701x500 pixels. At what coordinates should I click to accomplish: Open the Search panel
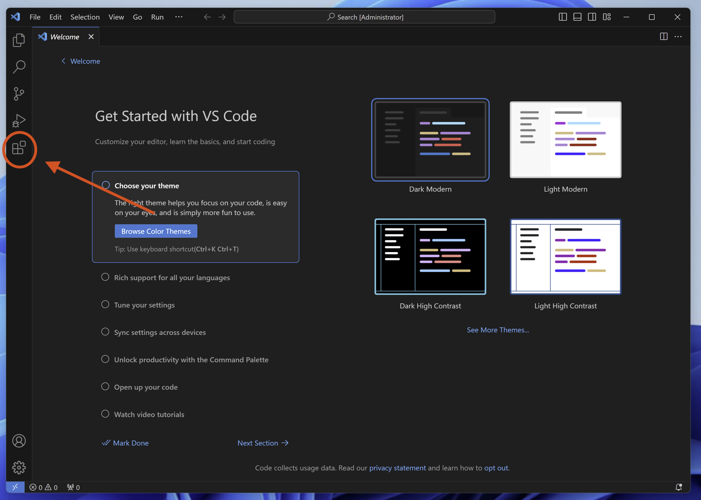coord(19,66)
